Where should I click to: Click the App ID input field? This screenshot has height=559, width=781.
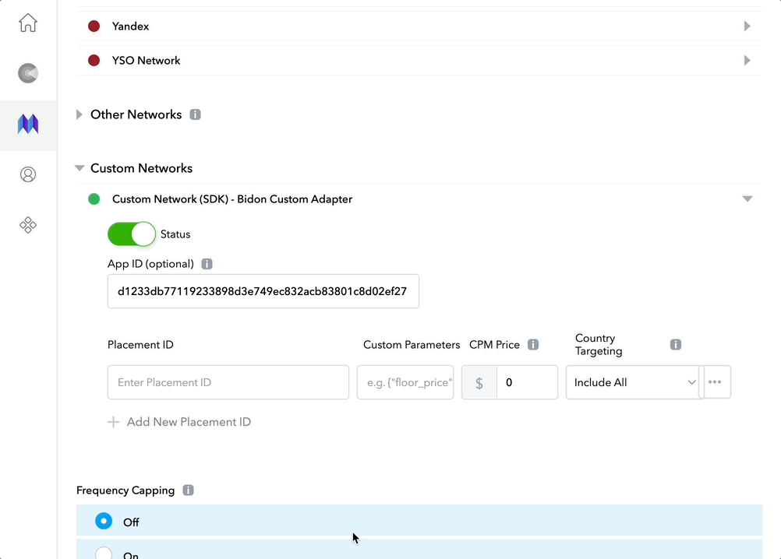263,291
